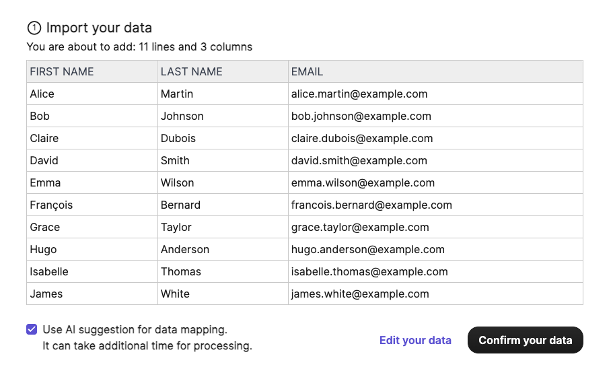Click the Dubois last name cell
Image resolution: width=613 pixels, height=373 pixels.
(x=178, y=138)
